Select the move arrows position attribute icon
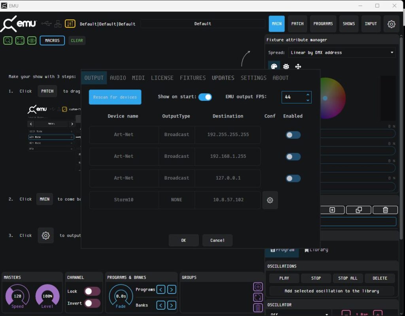 298,66
